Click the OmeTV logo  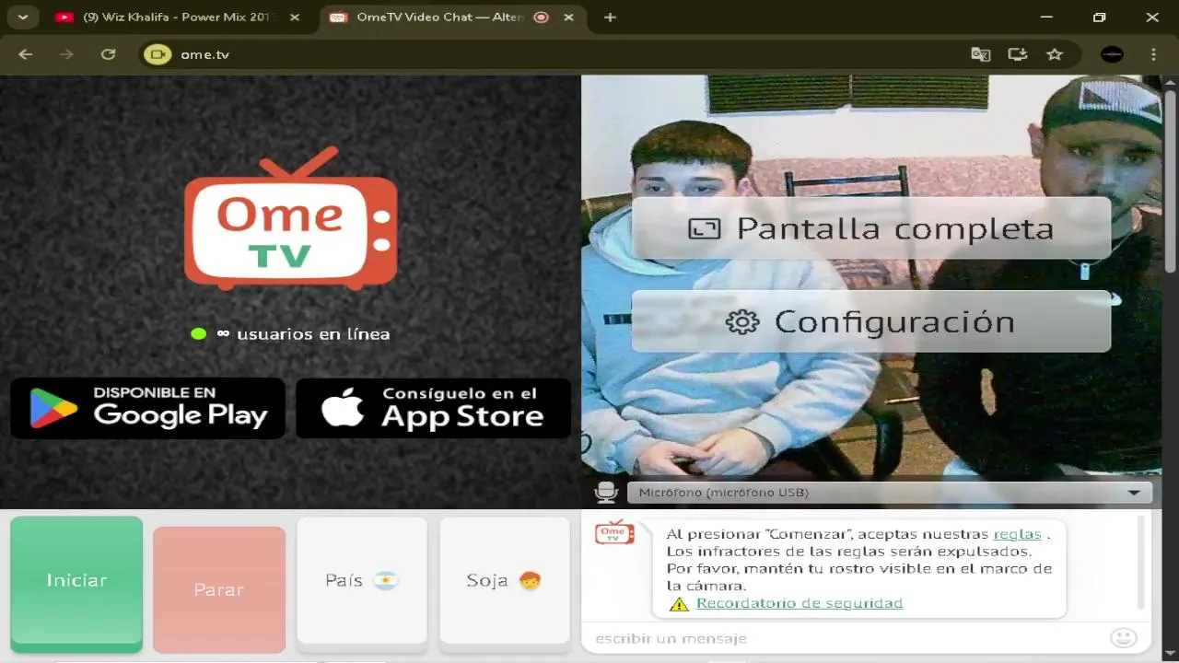point(291,218)
